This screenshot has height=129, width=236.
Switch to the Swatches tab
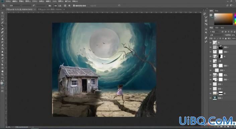[217, 11]
